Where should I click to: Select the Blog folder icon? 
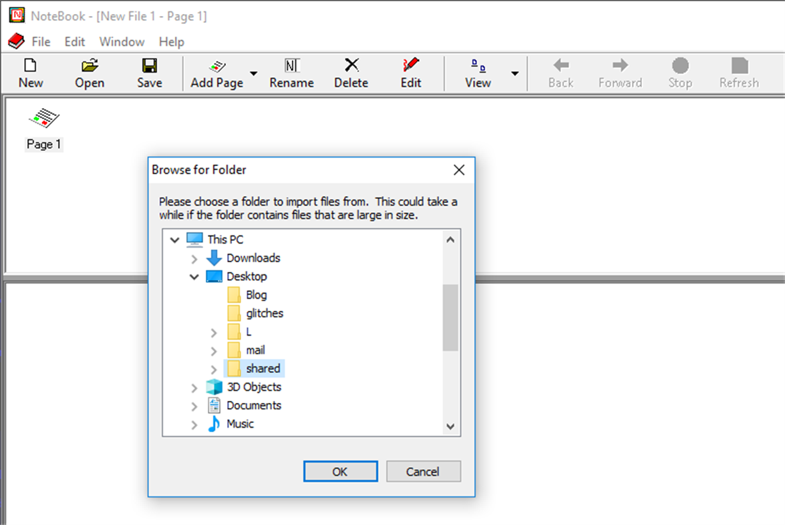click(x=234, y=295)
